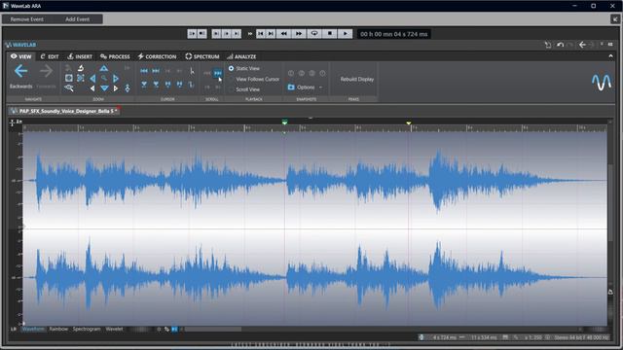The image size is (623, 350).
Task: Select the Static View radio option
Action: [244, 68]
